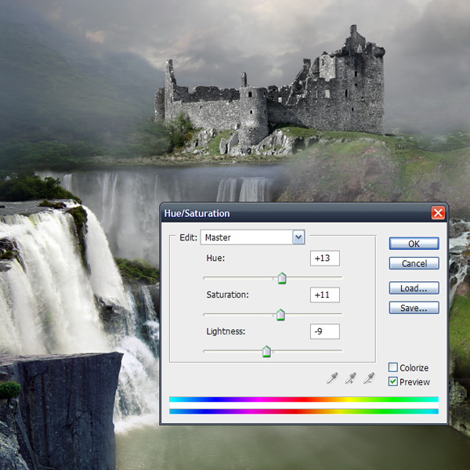Select the Subtract from Sample eyedropper
The image size is (470, 470).
(x=371, y=379)
